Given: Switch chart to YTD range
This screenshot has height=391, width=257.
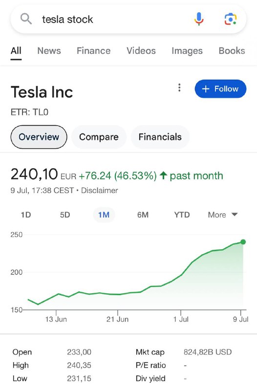Looking at the screenshot, I should 182,215.
